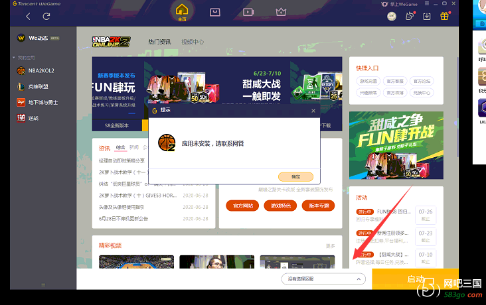Select NBA2KOL2 in the sidebar
Screen dimensions: 486x305
pyautogui.click(x=42, y=70)
